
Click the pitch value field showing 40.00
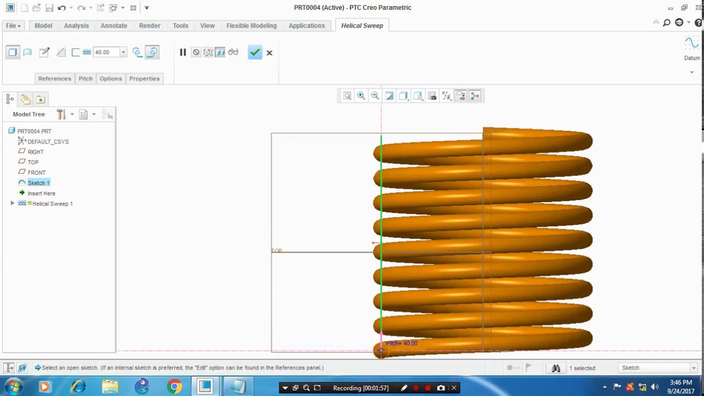pos(106,52)
